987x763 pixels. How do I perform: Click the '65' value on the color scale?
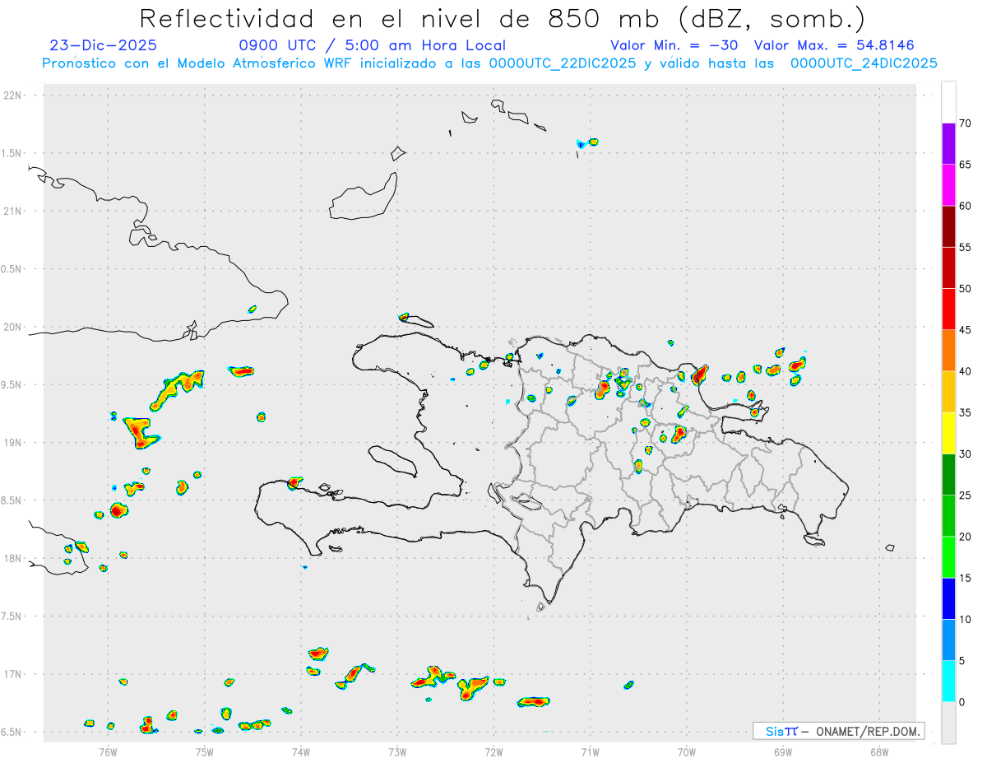click(x=965, y=165)
